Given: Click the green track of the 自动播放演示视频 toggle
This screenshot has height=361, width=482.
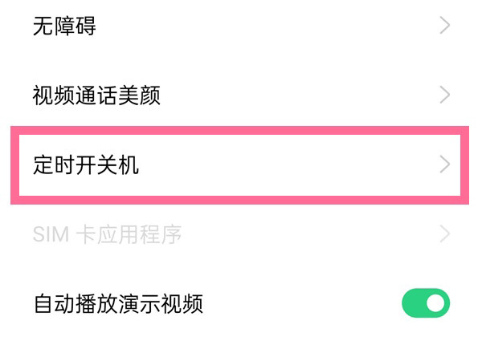Looking at the screenshot, I should pyautogui.click(x=414, y=304).
